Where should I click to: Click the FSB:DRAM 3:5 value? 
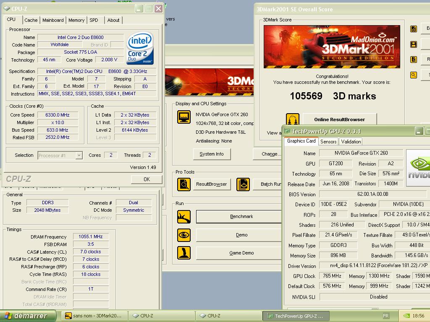(x=91, y=244)
